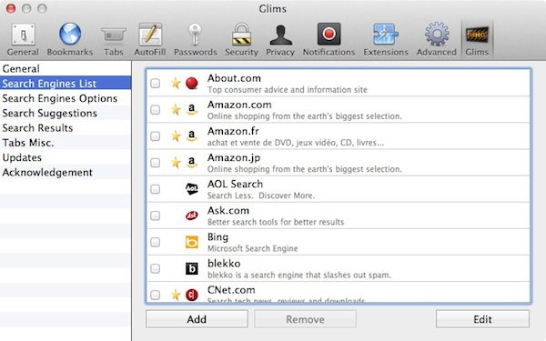The image size is (546, 341).
Task: Click the Add button
Action: (x=197, y=319)
